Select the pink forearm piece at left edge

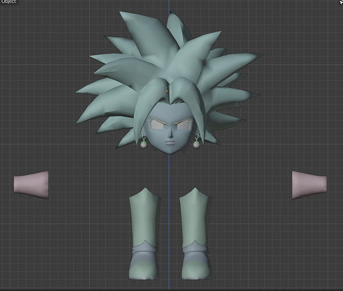click(x=31, y=185)
